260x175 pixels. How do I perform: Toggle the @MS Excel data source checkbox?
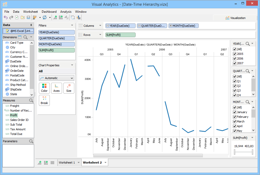(7, 31)
